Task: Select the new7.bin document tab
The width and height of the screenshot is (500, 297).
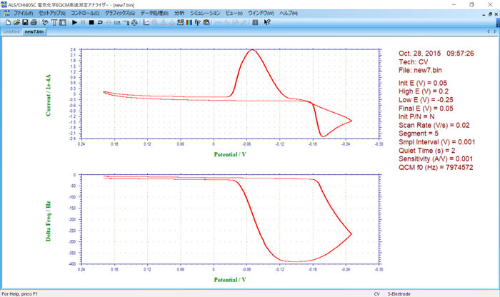Action: pos(34,31)
